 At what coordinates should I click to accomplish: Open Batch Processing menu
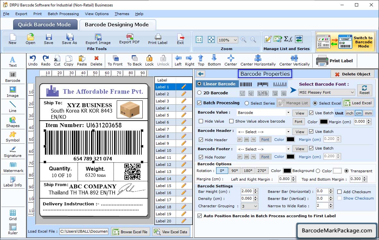(x=63, y=14)
